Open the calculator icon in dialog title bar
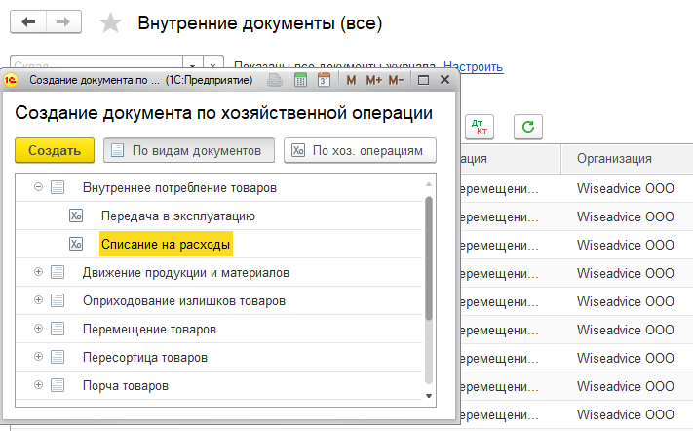The image size is (693, 431). (x=300, y=80)
